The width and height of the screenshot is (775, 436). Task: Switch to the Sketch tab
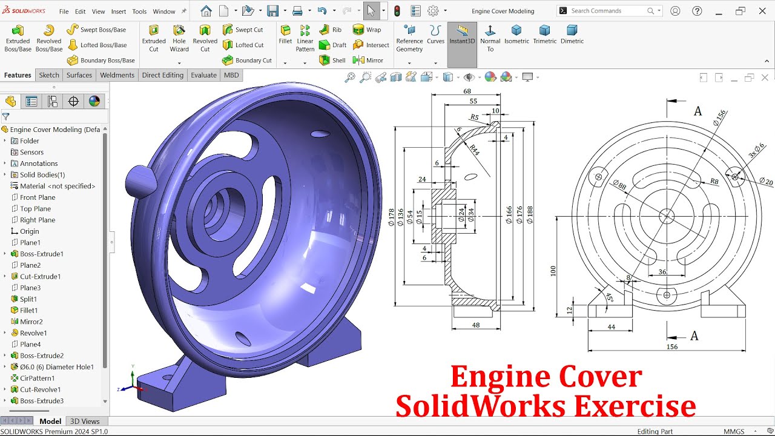49,75
